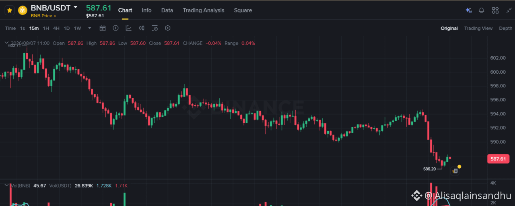
Task: Open the go-to-date calendar icon
Action: point(103,28)
